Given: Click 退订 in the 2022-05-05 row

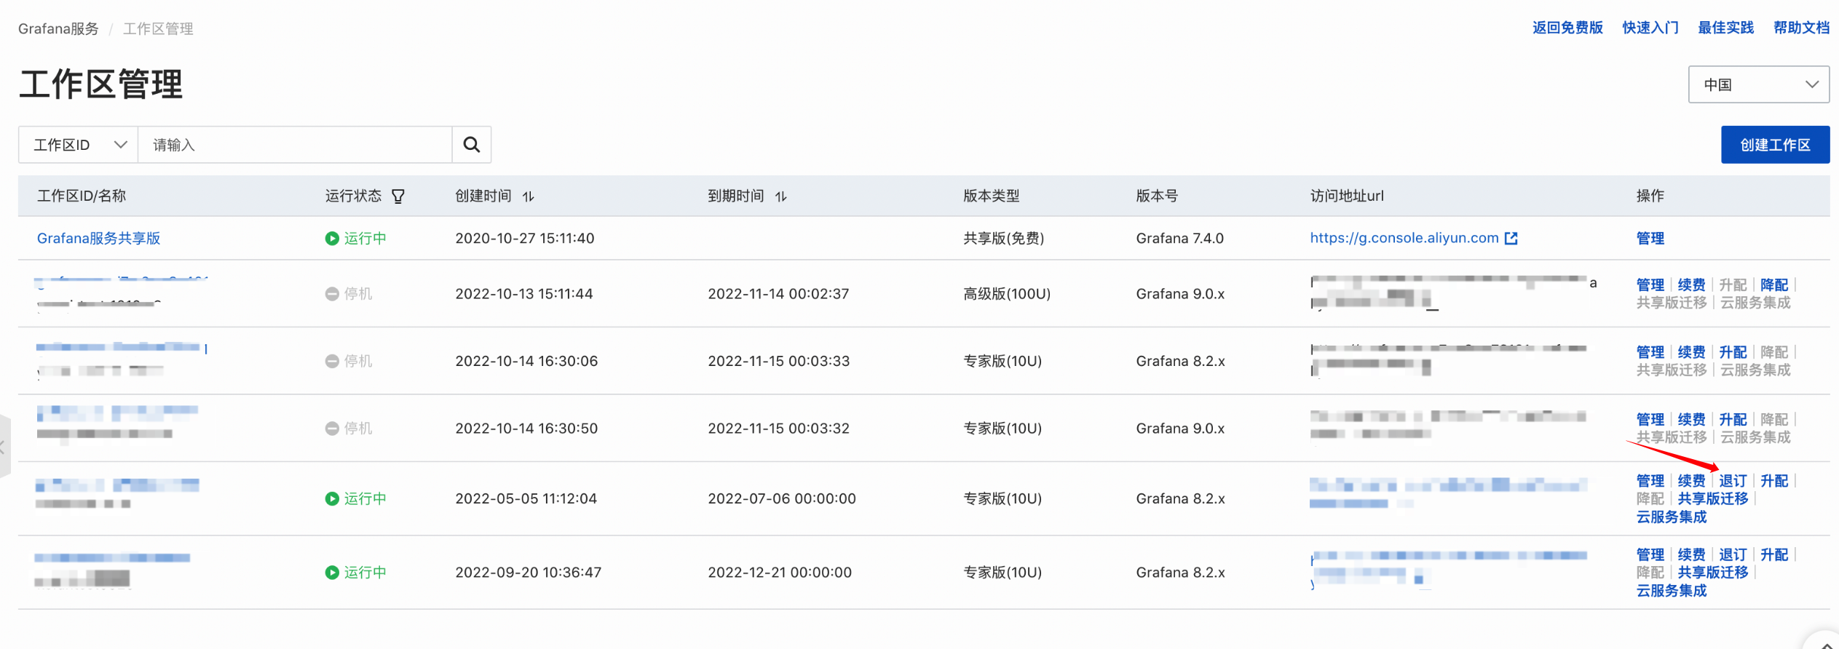Looking at the screenshot, I should tap(1733, 481).
